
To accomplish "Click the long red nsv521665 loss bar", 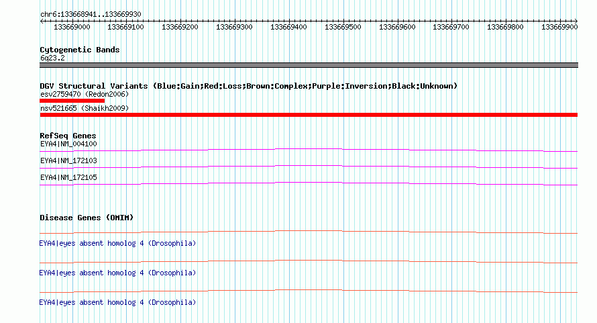I will tap(309, 115).
